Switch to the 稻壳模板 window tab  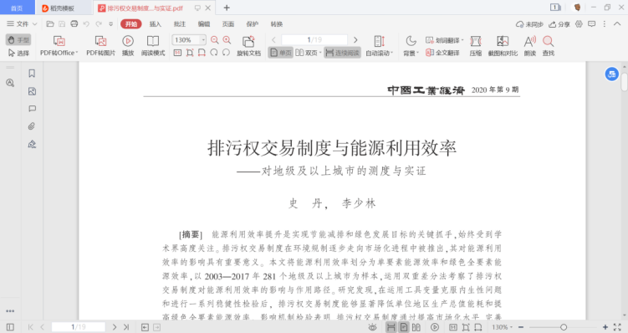64,8
